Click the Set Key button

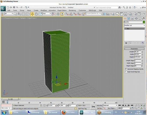(x=99, y=108)
